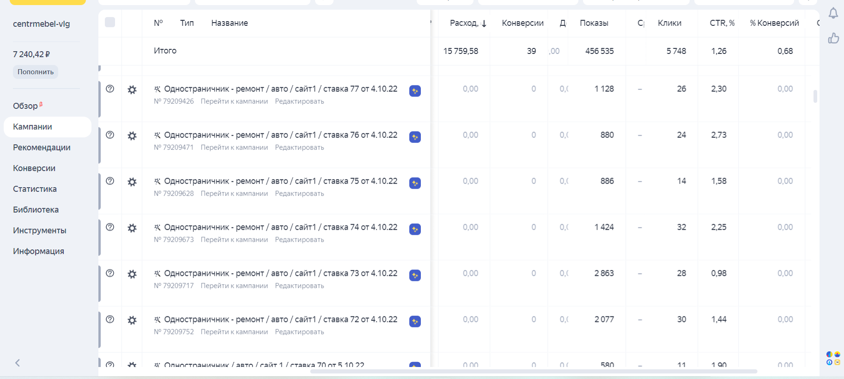Open gear settings for campaign ставка 76
844x379 pixels.
pyautogui.click(x=132, y=136)
